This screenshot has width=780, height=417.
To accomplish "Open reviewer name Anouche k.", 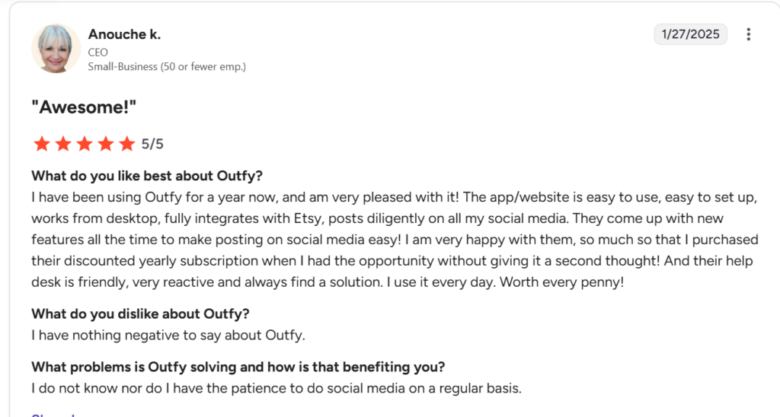I will (124, 34).
